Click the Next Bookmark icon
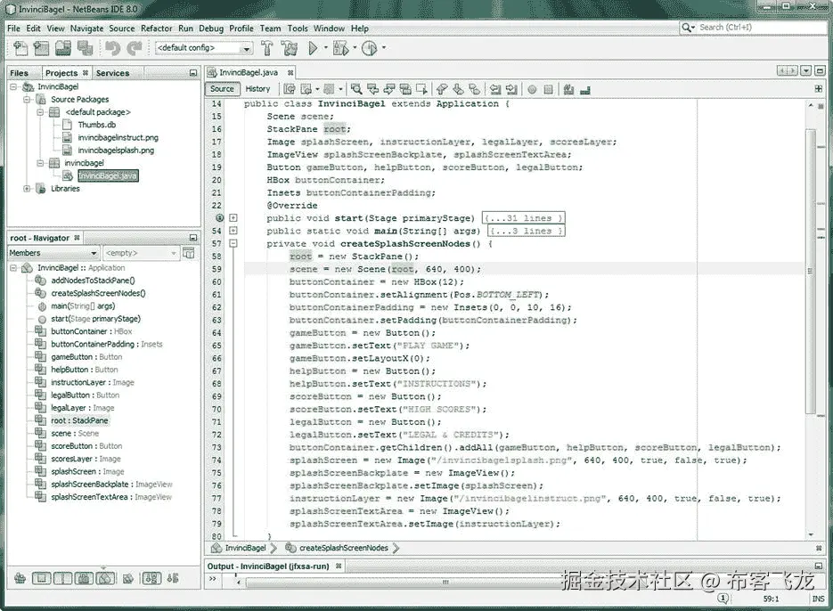Viewport: 833px width, 611px height. 458,89
